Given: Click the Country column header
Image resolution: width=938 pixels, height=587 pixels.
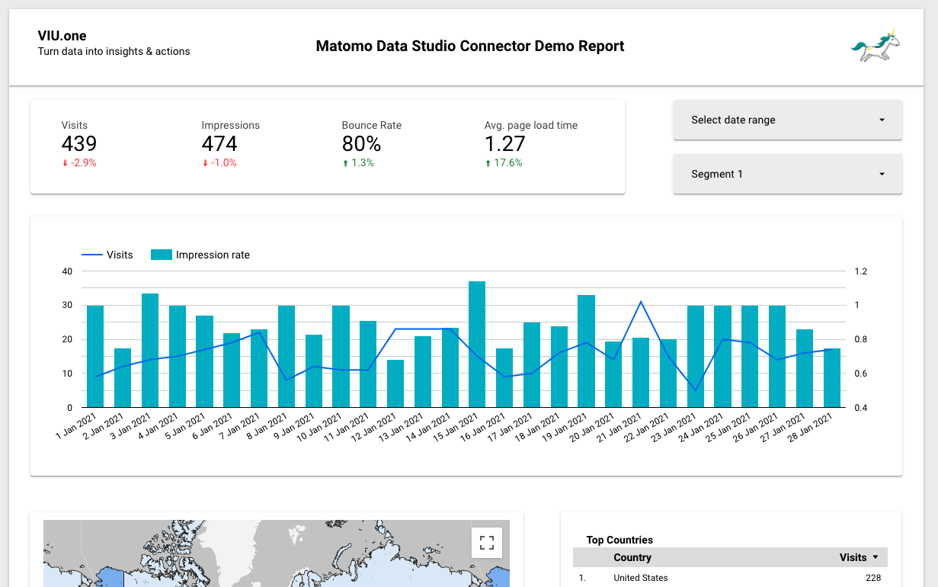Looking at the screenshot, I should point(632,557).
